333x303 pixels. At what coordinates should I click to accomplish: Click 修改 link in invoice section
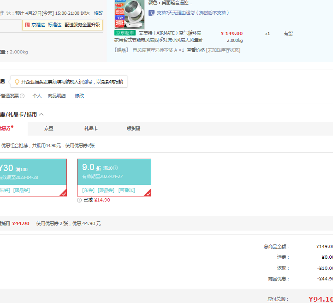[x=79, y=96]
